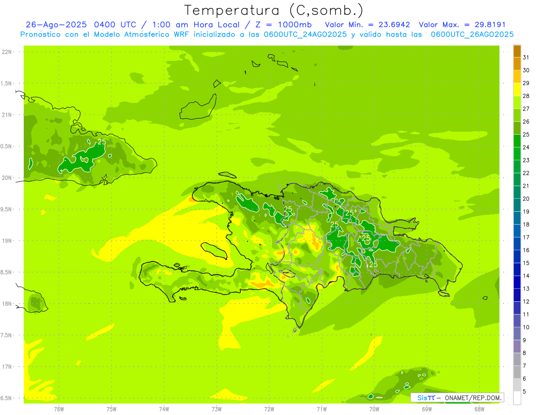Screen dimensions: 538x415
Task: Click the '20' value on the color scale
Action: 526,199
